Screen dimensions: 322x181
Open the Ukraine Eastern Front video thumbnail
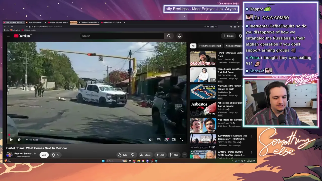click(203, 59)
